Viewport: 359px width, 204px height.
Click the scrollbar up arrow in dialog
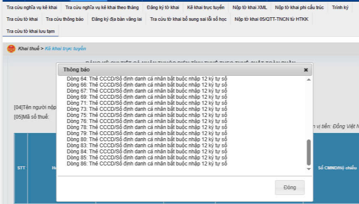point(309,80)
